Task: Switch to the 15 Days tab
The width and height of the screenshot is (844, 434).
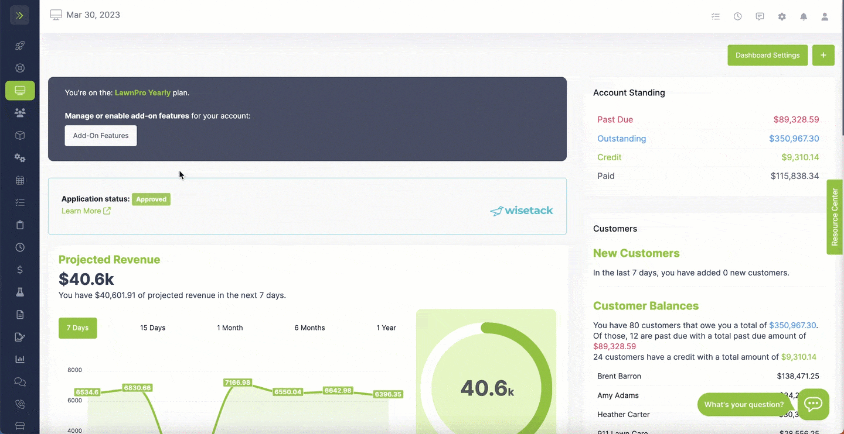Action: [x=153, y=328]
